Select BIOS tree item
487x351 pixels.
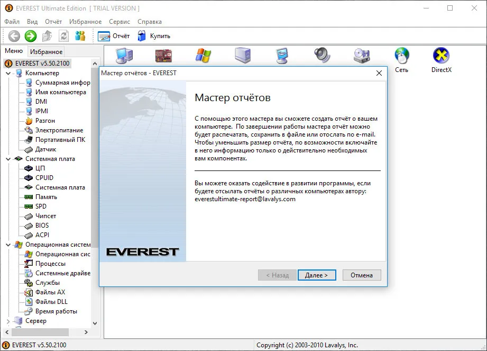click(x=36, y=226)
